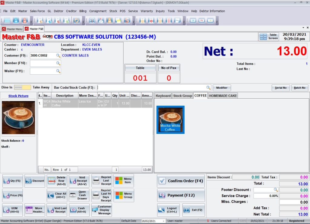Click the Menu Group button
This screenshot has width=310, height=224.
[124, 195]
